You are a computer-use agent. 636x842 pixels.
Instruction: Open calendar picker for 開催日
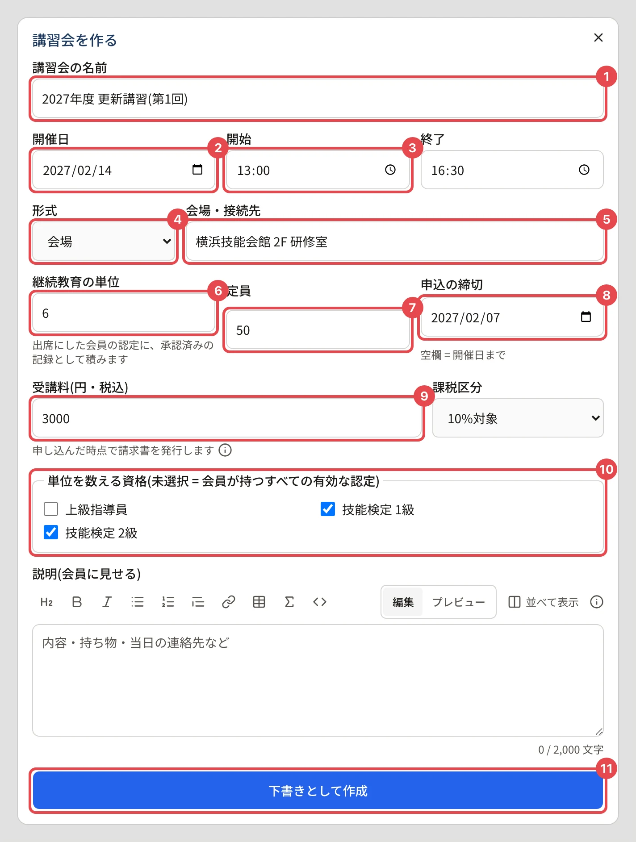(197, 170)
